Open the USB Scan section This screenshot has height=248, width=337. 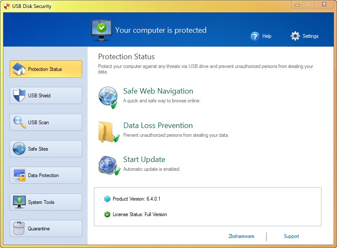click(x=46, y=122)
